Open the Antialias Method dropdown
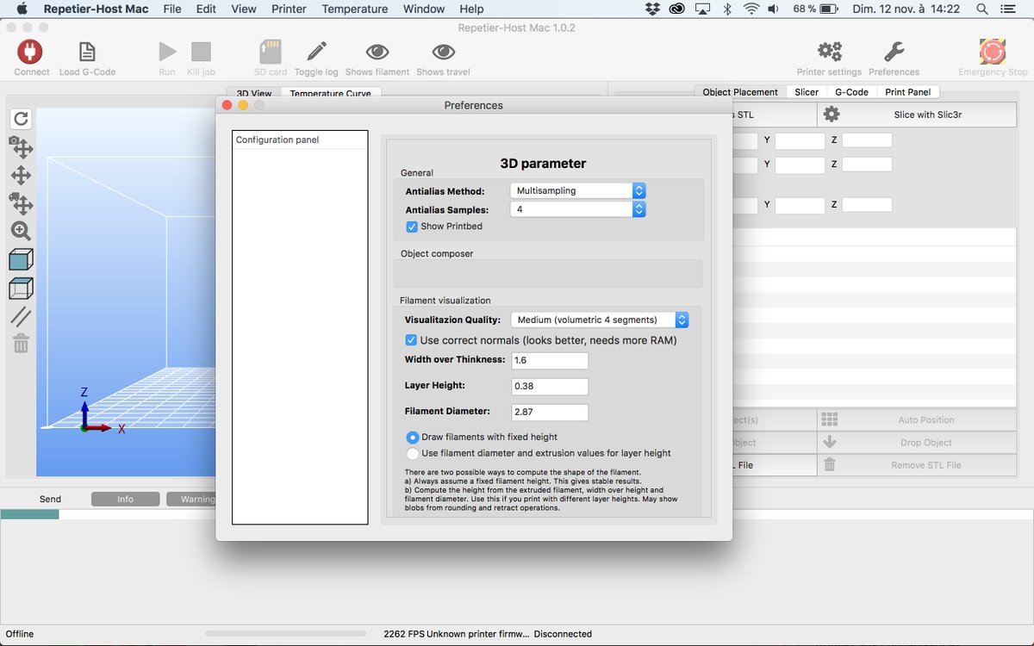1034x646 pixels. [x=577, y=190]
